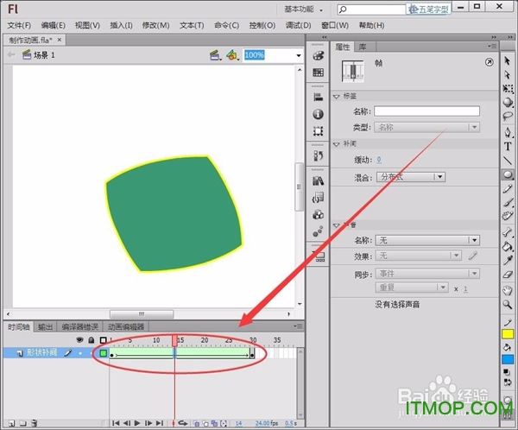Click the yellow stroke color swatch
The width and height of the screenshot is (518, 430).
(508, 333)
